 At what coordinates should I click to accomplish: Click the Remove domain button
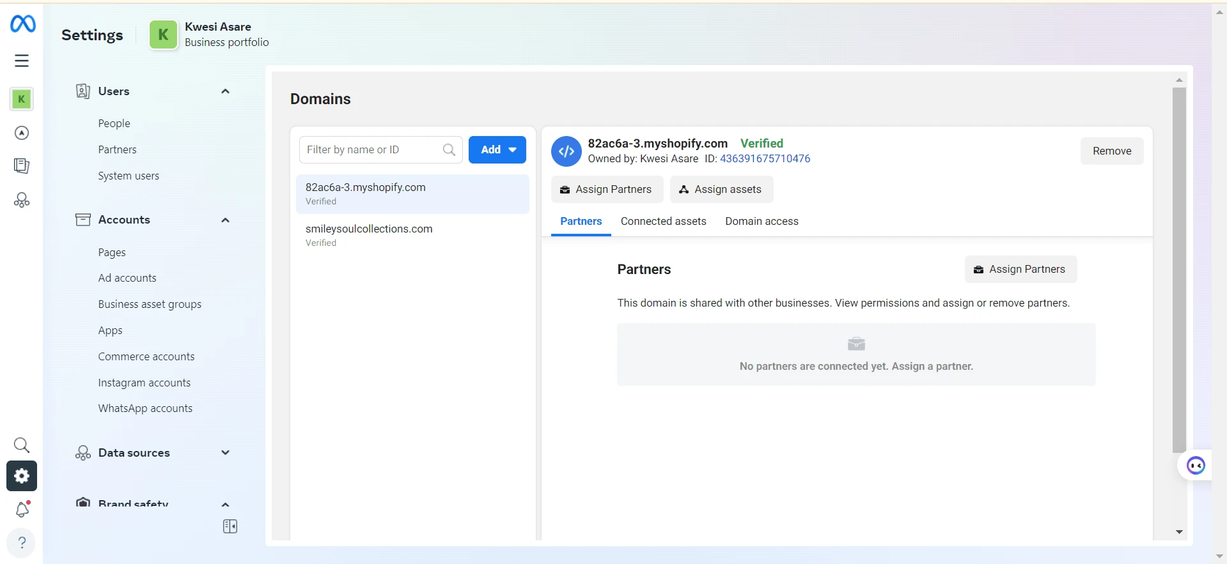(x=1112, y=151)
